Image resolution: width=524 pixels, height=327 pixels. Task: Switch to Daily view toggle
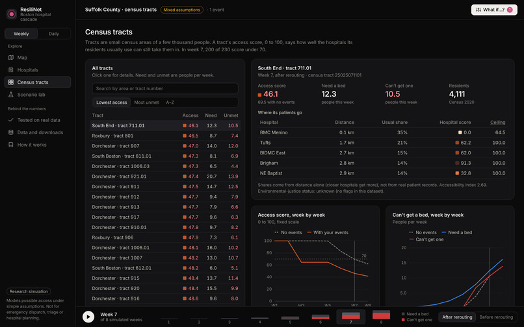tap(54, 34)
